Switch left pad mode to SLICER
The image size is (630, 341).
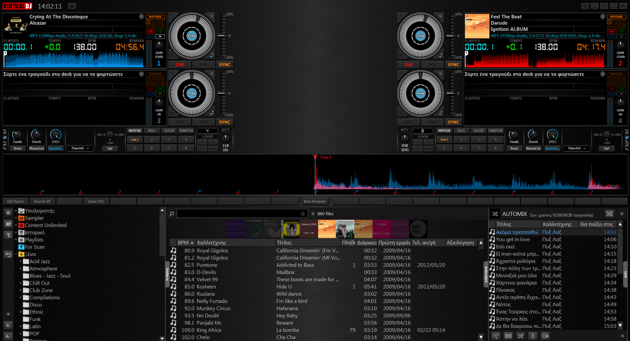point(169,131)
